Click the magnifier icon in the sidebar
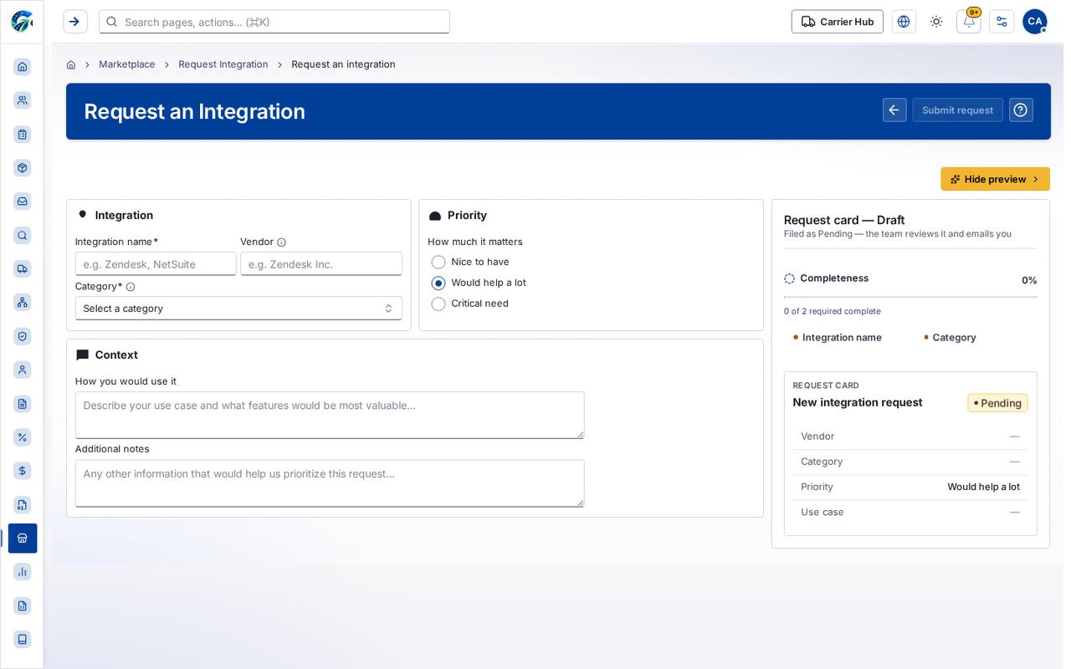This screenshot has width=1071, height=669. tap(23, 235)
